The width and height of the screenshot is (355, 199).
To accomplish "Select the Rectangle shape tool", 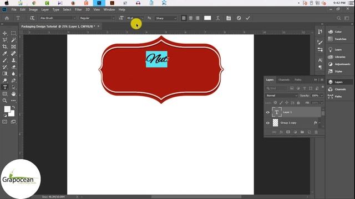I will click(5, 94).
